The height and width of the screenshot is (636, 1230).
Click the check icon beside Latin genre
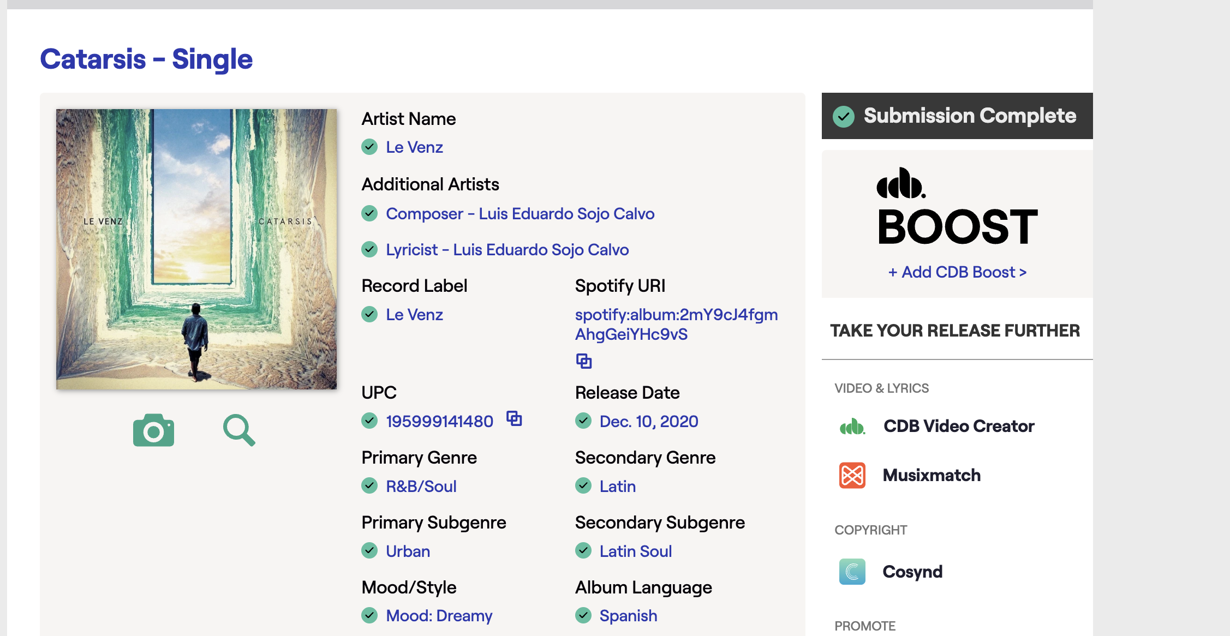click(x=583, y=485)
